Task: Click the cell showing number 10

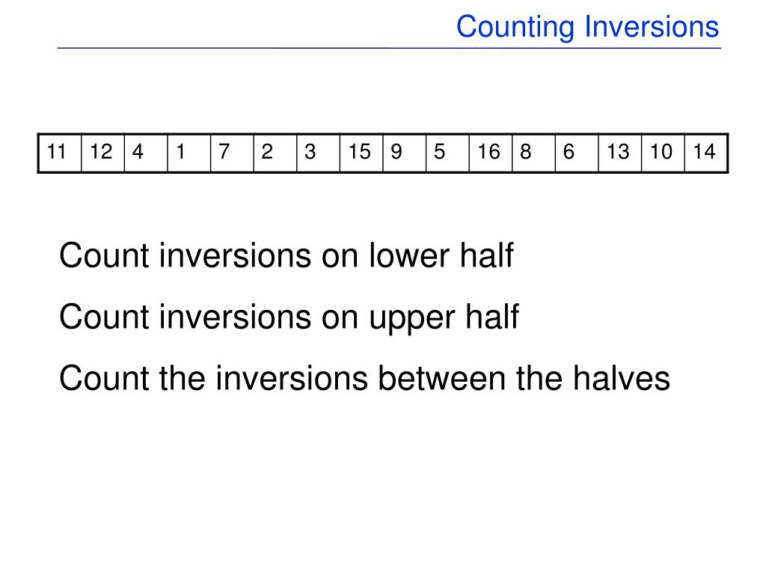Action: coord(663,153)
